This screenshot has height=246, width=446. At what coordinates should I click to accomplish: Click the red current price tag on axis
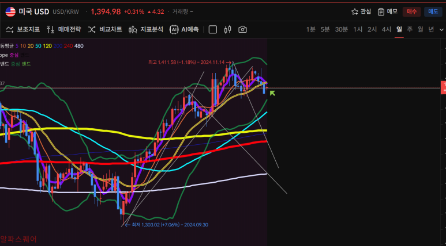click(444, 87)
